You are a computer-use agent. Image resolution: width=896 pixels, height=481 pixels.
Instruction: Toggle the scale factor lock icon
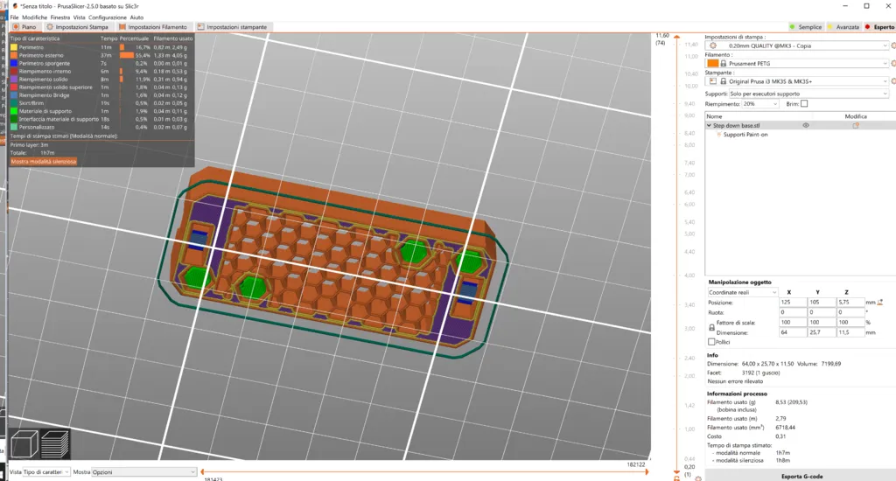click(711, 327)
